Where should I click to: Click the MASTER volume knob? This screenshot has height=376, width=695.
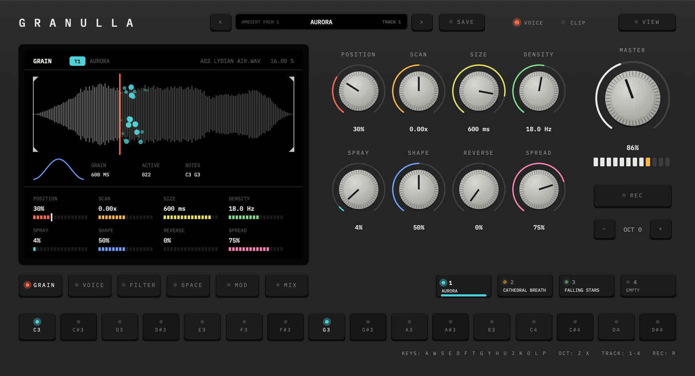pyautogui.click(x=633, y=98)
